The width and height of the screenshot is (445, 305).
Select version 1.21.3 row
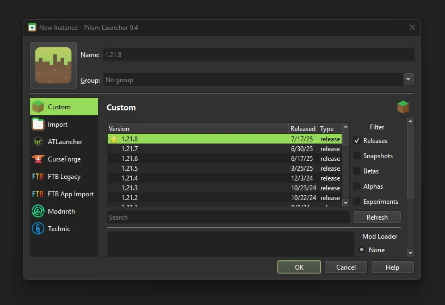pyautogui.click(x=225, y=188)
